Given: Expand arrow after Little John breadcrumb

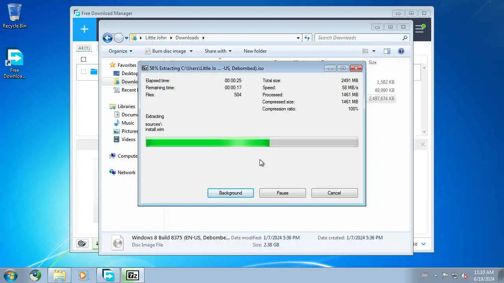Looking at the screenshot, I should click(171, 38).
